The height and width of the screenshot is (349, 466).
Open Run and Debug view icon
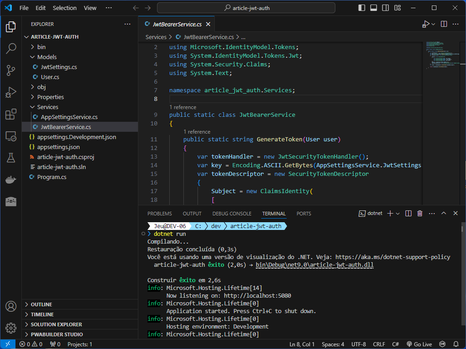(x=11, y=92)
